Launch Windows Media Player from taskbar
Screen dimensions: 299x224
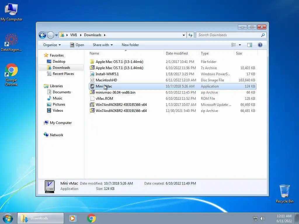[x=73, y=218]
